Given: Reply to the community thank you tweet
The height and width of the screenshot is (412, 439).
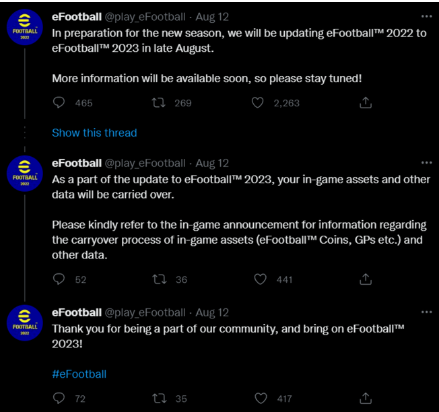Looking at the screenshot, I should click(x=59, y=399).
